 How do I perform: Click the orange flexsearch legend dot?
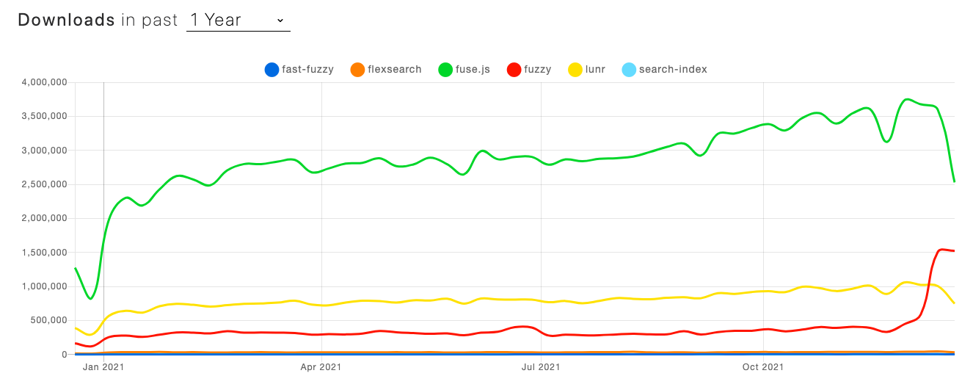pyautogui.click(x=357, y=70)
